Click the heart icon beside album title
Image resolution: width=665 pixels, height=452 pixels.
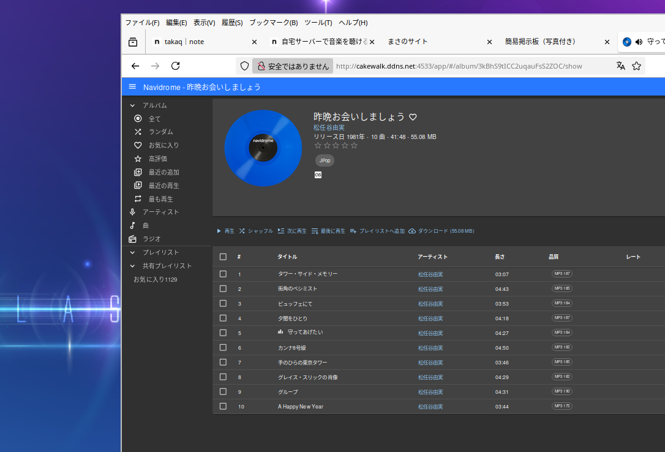click(x=413, y=117)
